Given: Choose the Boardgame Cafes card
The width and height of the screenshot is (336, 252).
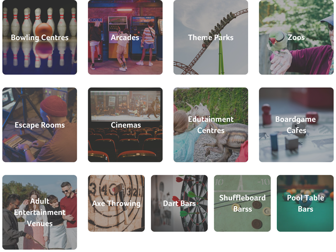Looking at the screenshot, I should [296, 125].
